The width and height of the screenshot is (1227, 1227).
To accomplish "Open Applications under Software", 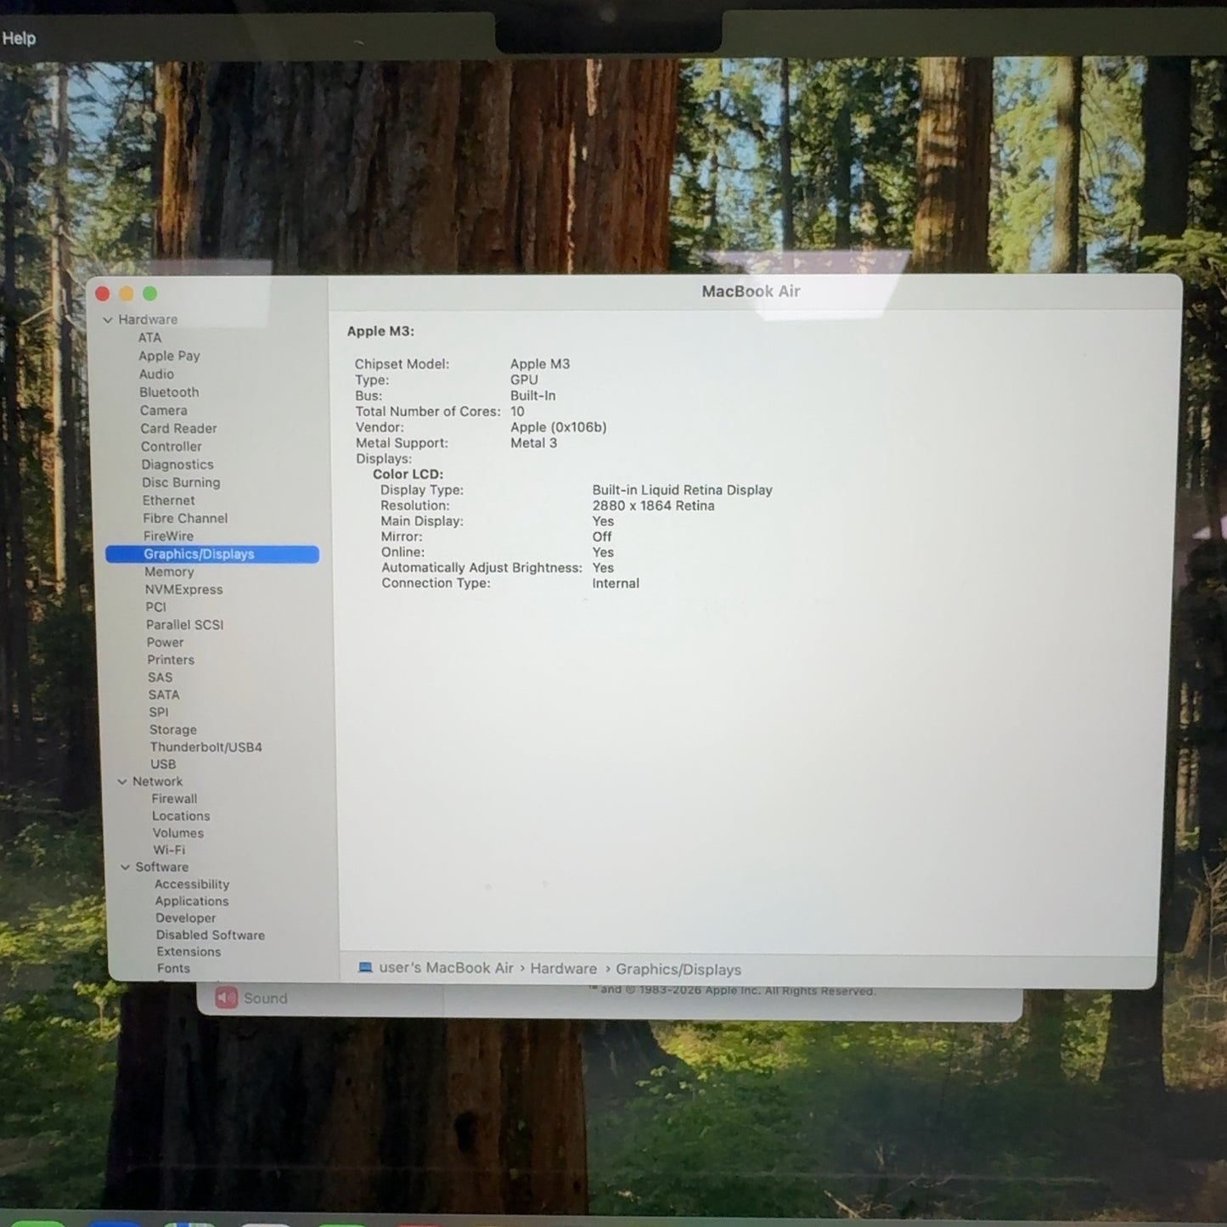I will point(192,902).
